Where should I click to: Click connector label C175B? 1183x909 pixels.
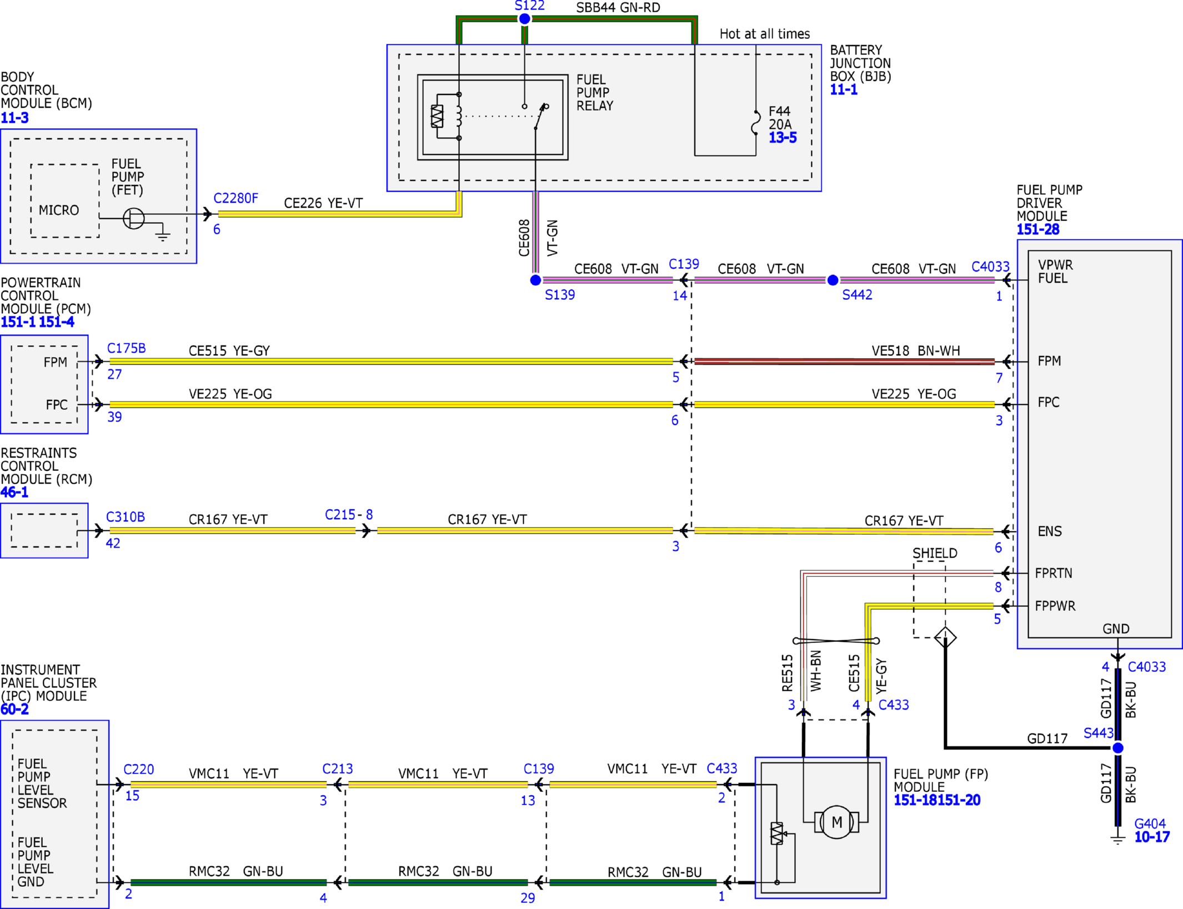(126, 348)
